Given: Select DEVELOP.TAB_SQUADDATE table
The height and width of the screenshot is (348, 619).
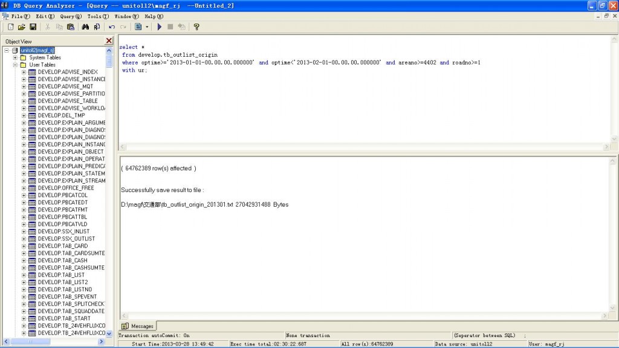Looking at the screenshot, I should [x=71, y=311].
